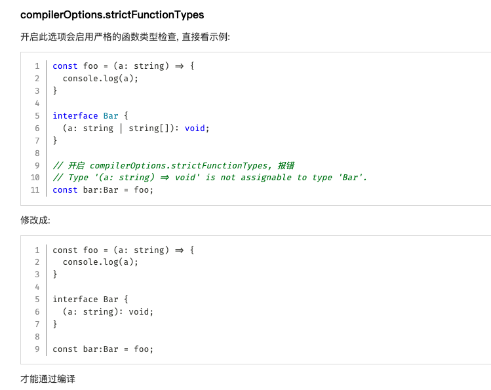The width and height of the screenshot is (491, 390).
Task: Click line number 10 in the gutter
Action: tap(35, 178)
